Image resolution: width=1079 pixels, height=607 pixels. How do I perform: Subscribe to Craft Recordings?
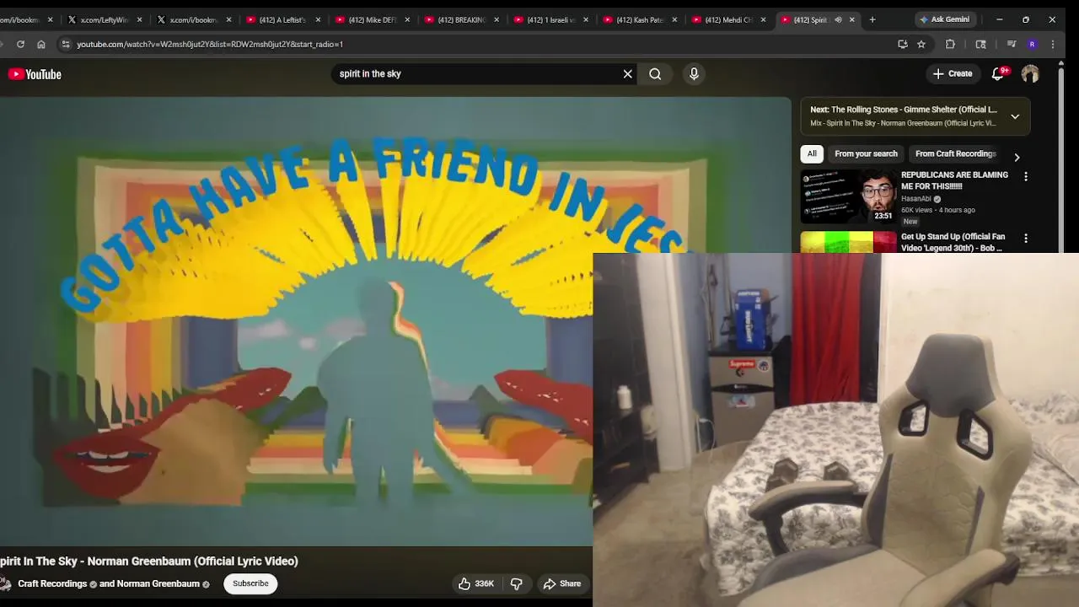pos(250,583)
